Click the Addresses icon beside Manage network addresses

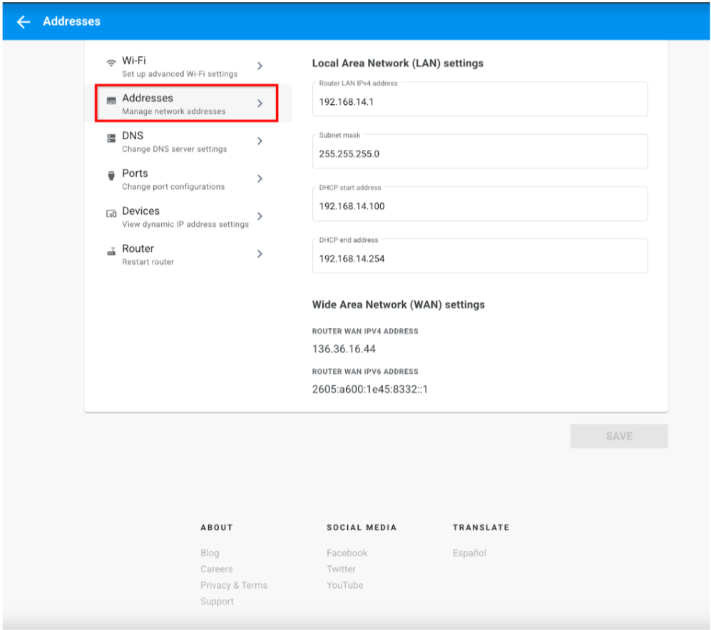[x=110, y=98]
